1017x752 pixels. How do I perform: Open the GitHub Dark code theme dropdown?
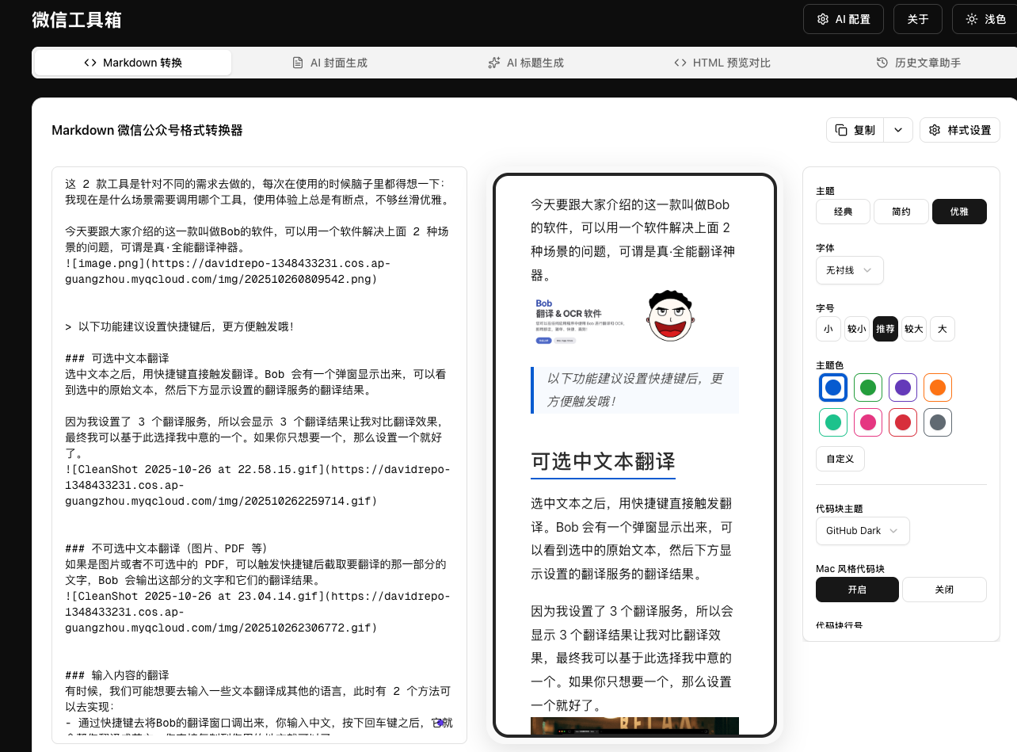[863, 531]
